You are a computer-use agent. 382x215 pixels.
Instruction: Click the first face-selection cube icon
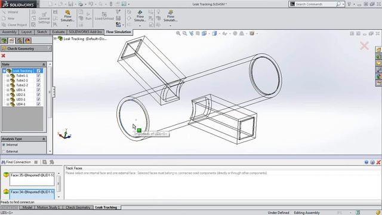click(x=6, y=175)
